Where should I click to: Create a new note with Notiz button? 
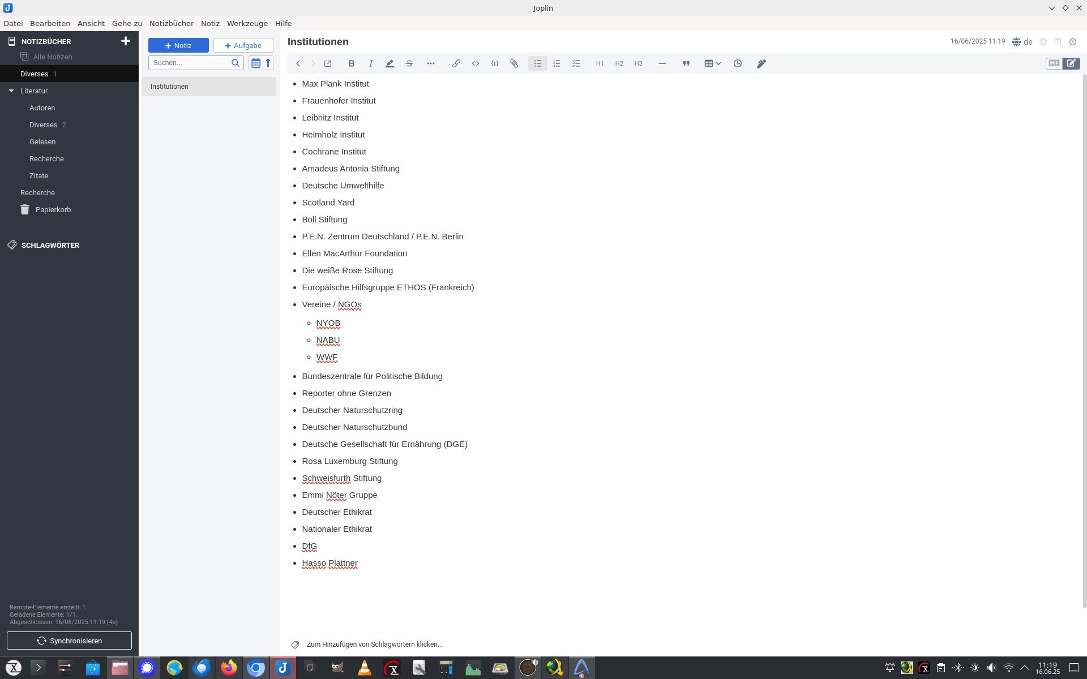(178, 45)
